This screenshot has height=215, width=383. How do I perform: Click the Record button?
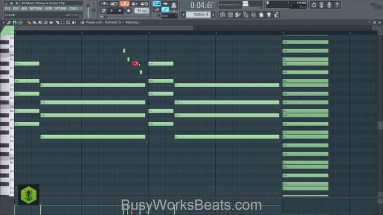(x=129, y=11)
